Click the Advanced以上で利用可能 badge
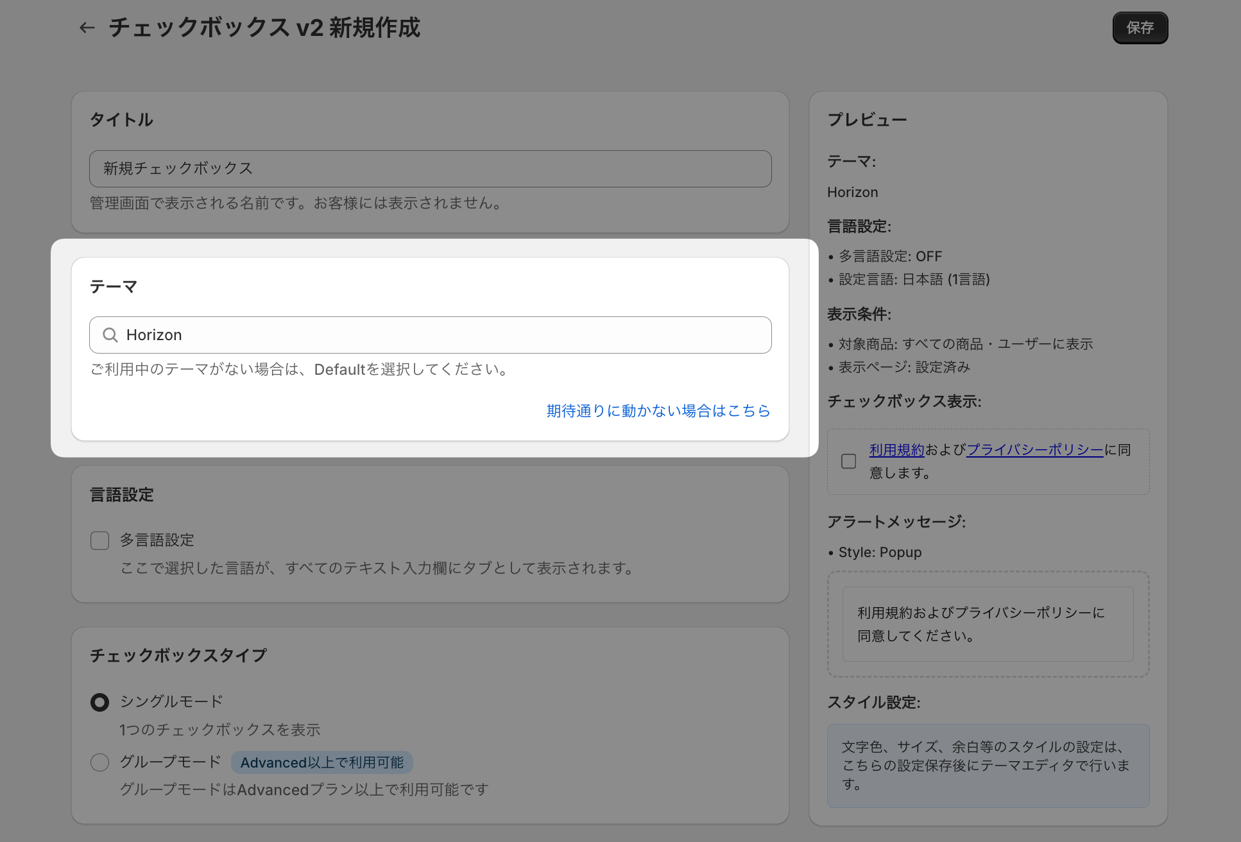The height and width of the screenshot is (842, 1241). [x=321, y=762]
